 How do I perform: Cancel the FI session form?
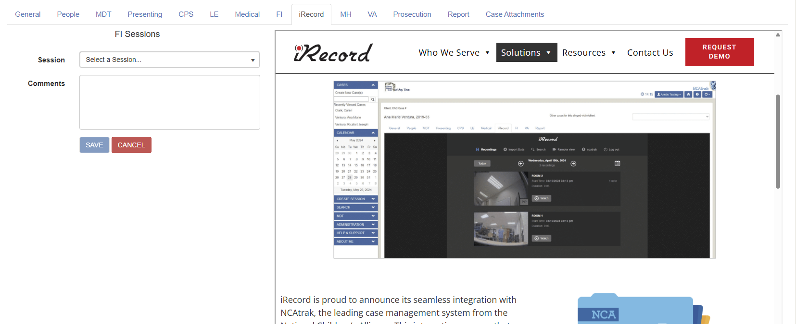131,145
